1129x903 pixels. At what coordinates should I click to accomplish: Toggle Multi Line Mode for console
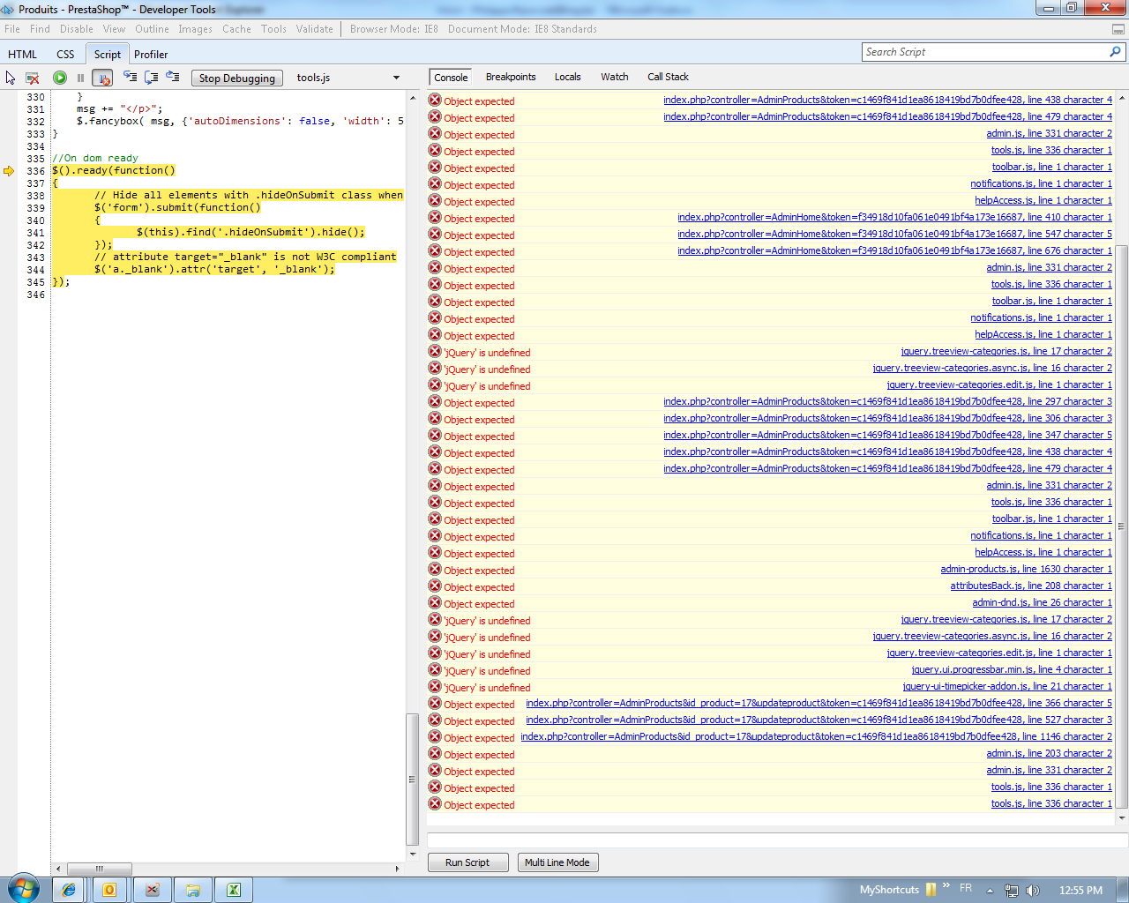(x=557, y=862)
